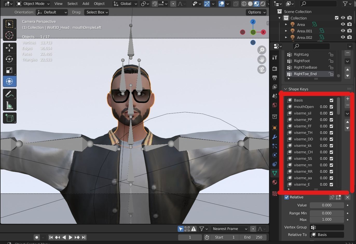
Task: Move shape key down in list
Action: [x=348, y=128]
